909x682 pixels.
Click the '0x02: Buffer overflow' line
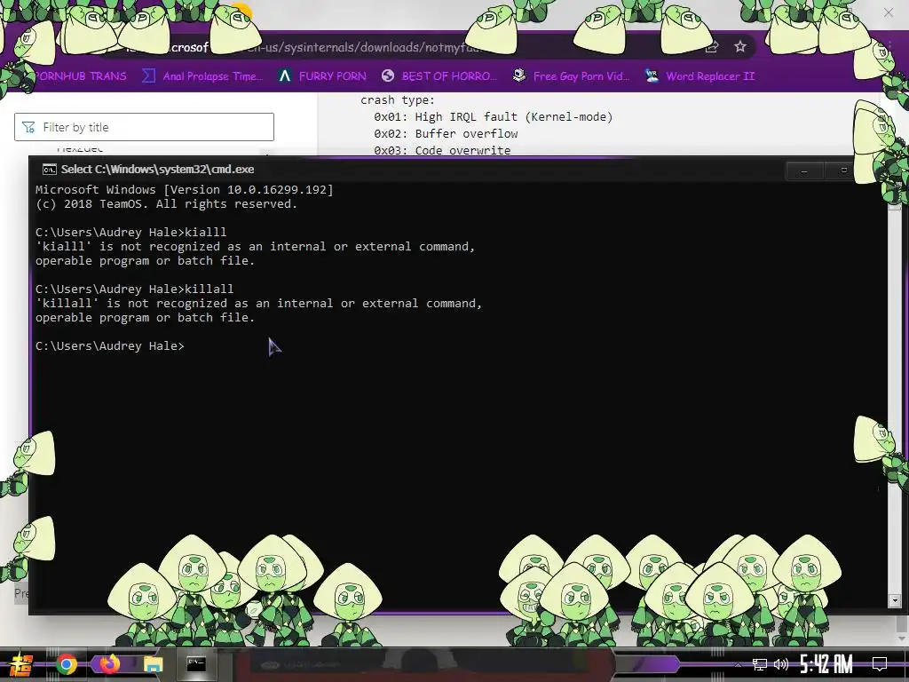(x=446, y=133)
